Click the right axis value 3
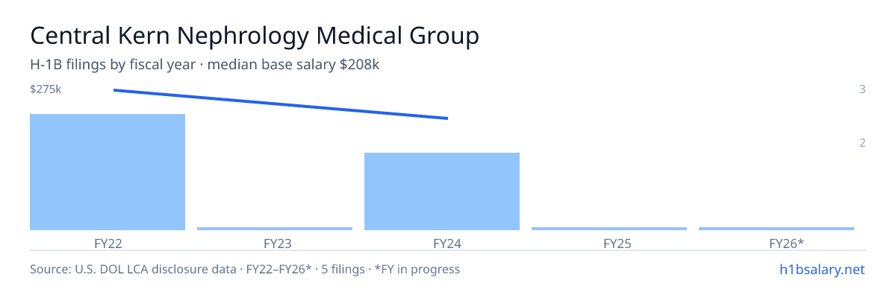 (x=862, y=89)
